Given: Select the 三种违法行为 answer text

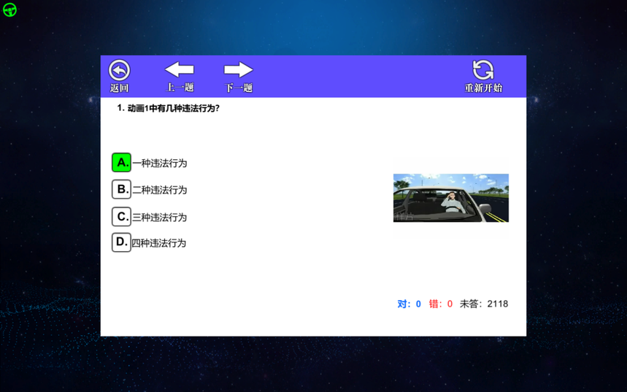Looking at the screenshot, I should (160, 218).
